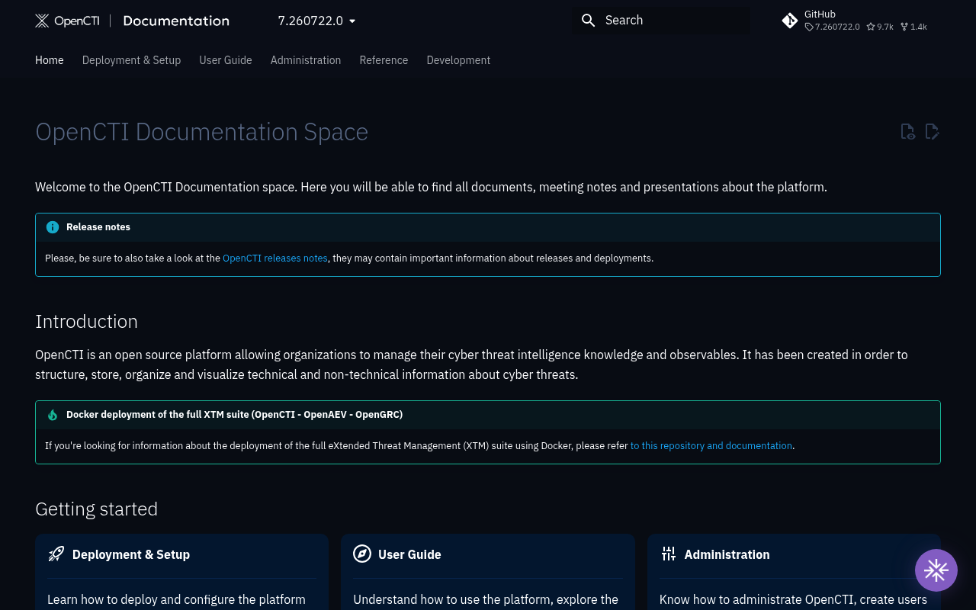Viewport: 976px width, 610px height.
Task: Select the Home tab
Action: pos(50,60)
